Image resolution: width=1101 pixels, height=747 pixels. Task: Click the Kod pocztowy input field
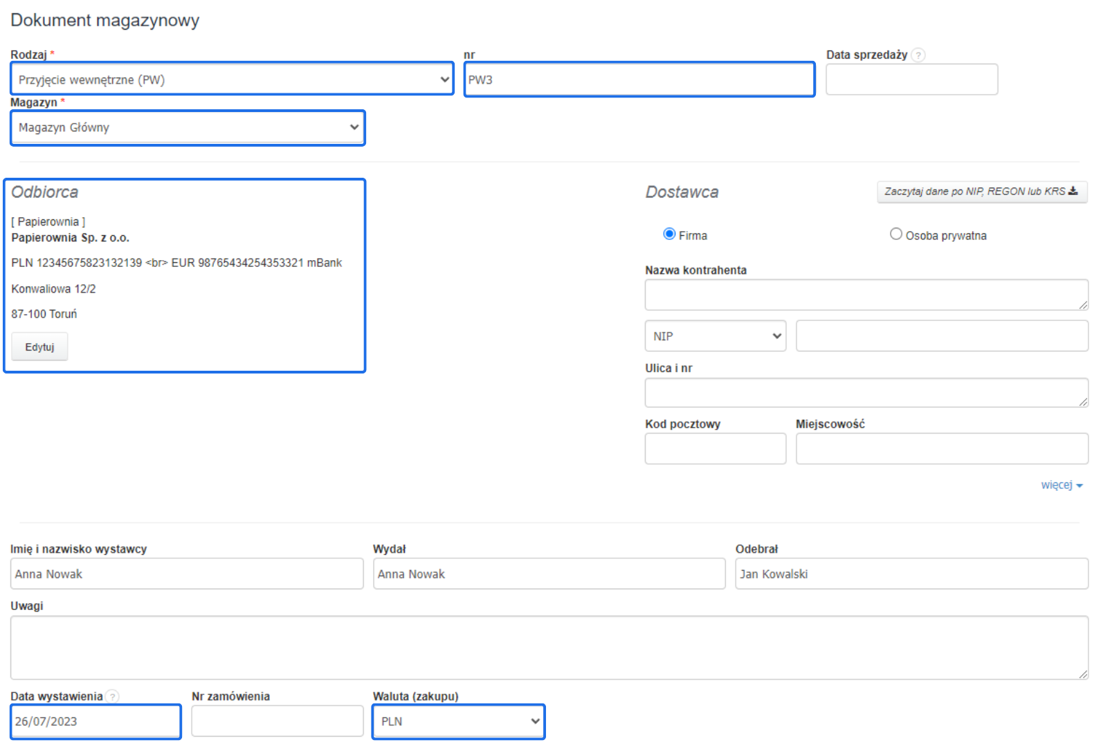tap(715, 449)
